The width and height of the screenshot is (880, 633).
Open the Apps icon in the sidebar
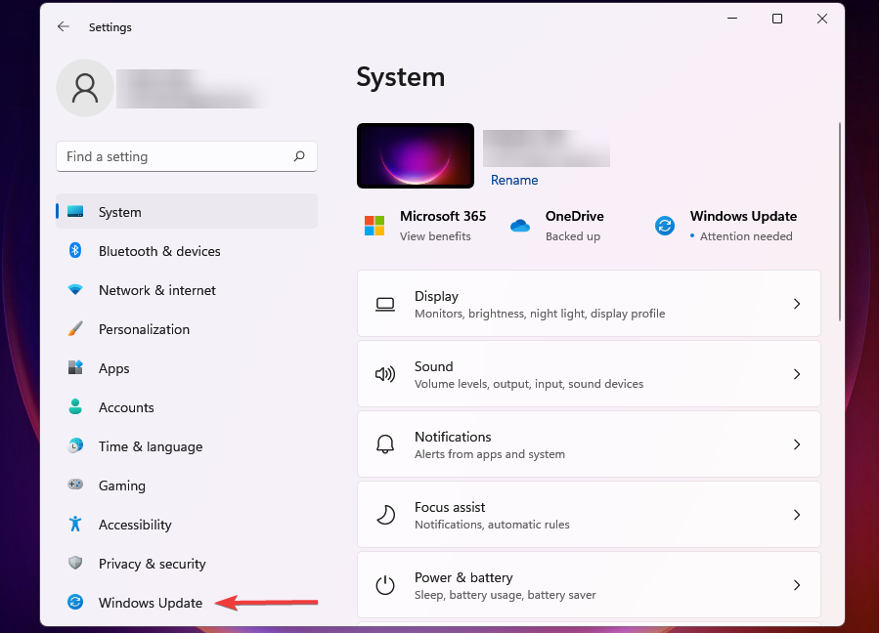tap(77, 368)
